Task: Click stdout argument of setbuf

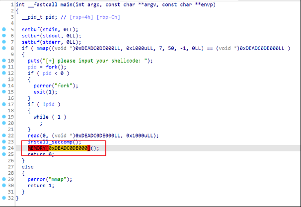Action: coord(52,36)
